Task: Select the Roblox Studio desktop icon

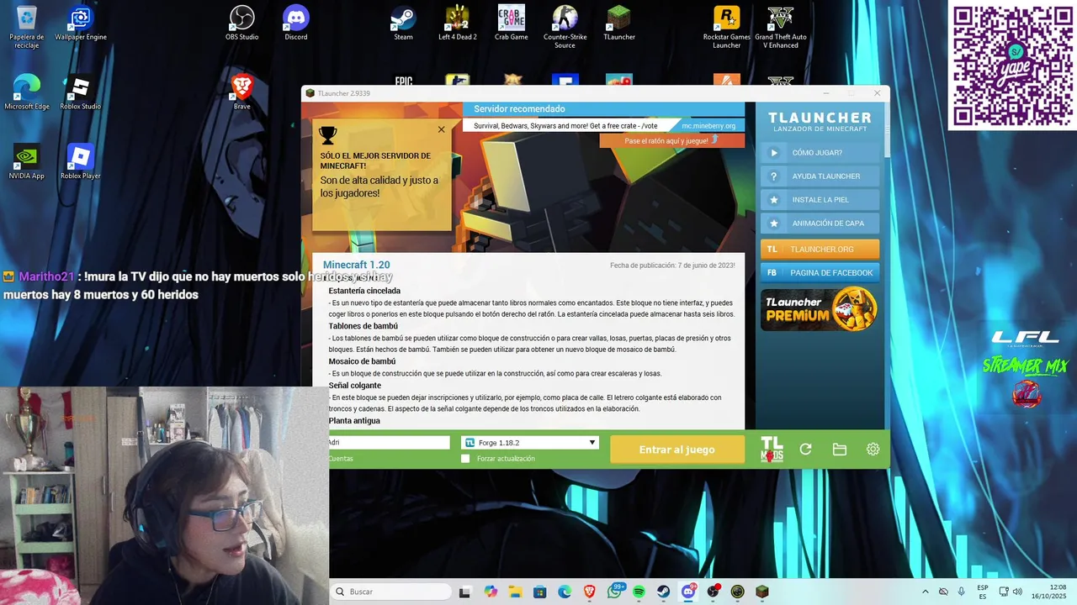Action: click(x=81, y=92)
